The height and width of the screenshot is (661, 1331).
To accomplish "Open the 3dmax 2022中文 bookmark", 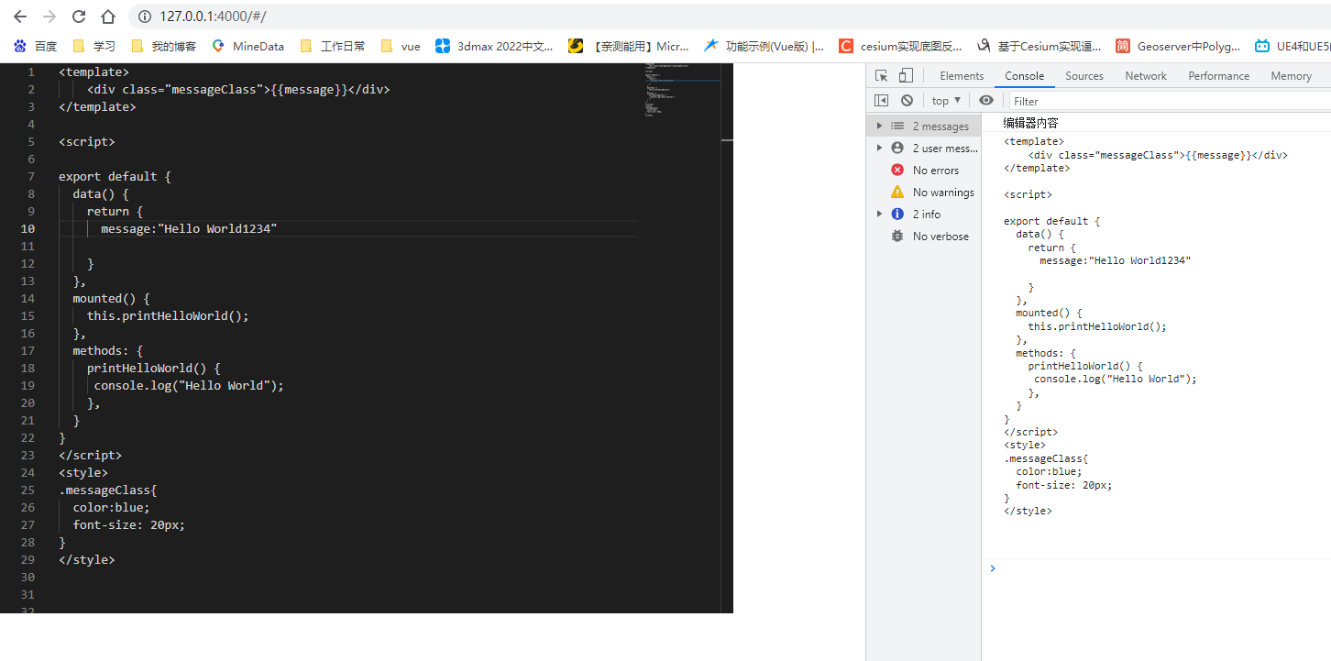I will [x=494, y=46].
